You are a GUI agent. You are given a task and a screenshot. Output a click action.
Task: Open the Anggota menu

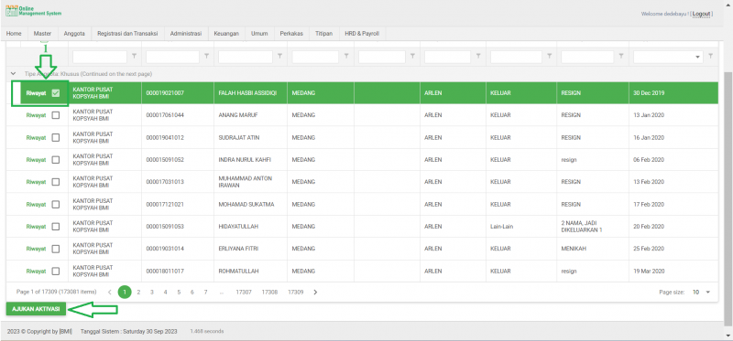(x=74, y=34)
